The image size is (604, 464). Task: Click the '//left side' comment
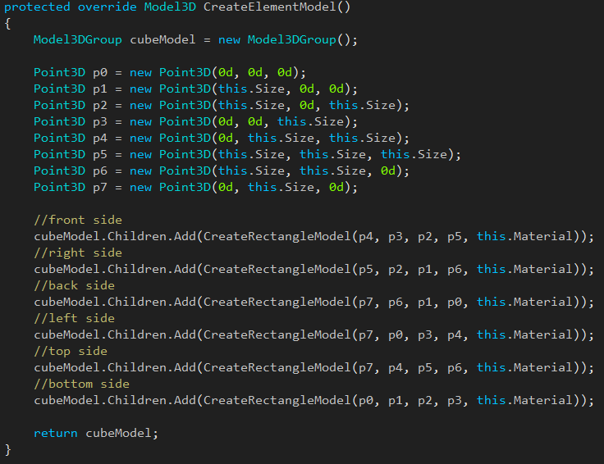click(x=74, y=318)
